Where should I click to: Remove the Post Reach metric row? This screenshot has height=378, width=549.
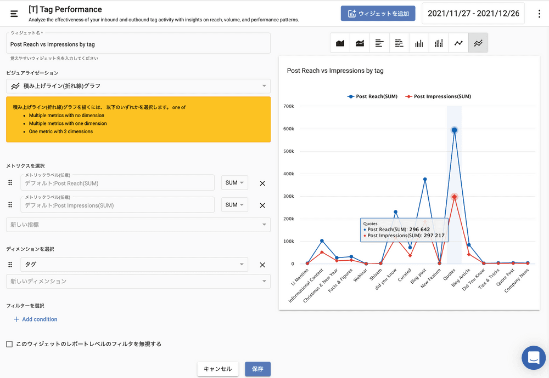[x=262, y=184]
